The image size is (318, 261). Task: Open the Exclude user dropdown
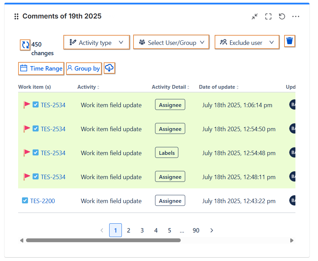[246, 42]
